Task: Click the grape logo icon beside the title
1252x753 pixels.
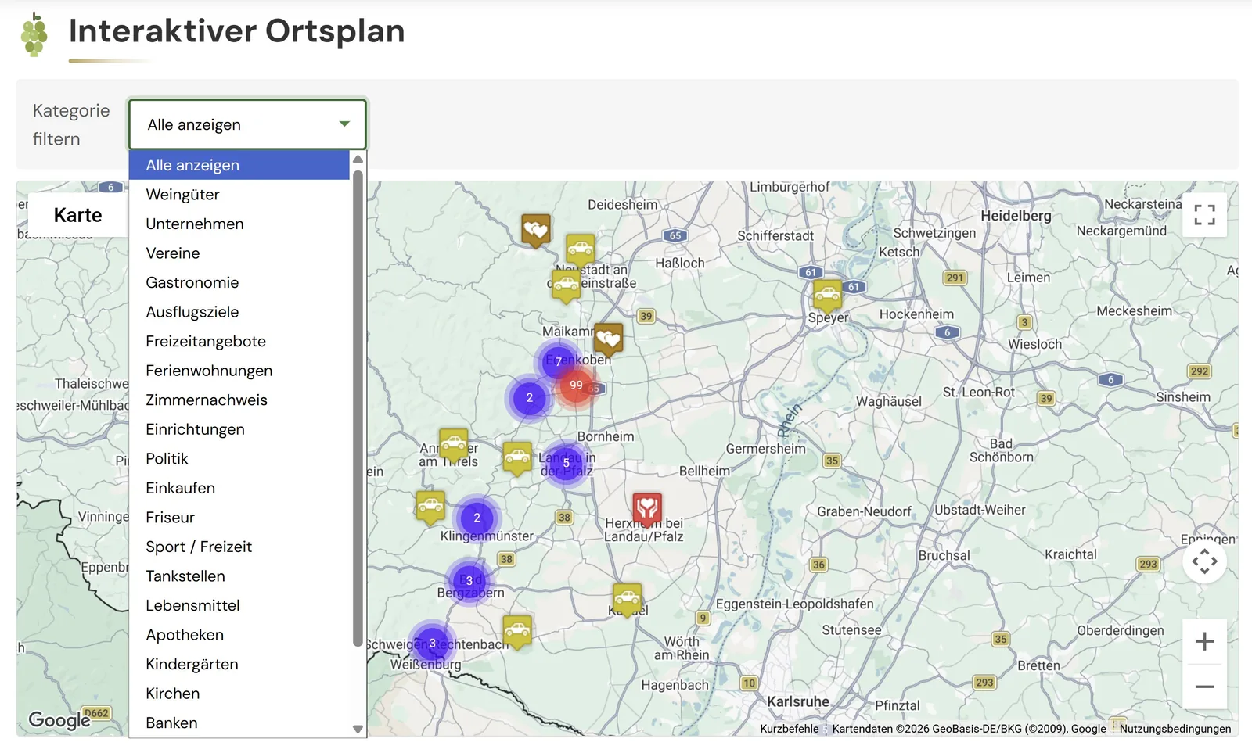Action: 34,34
